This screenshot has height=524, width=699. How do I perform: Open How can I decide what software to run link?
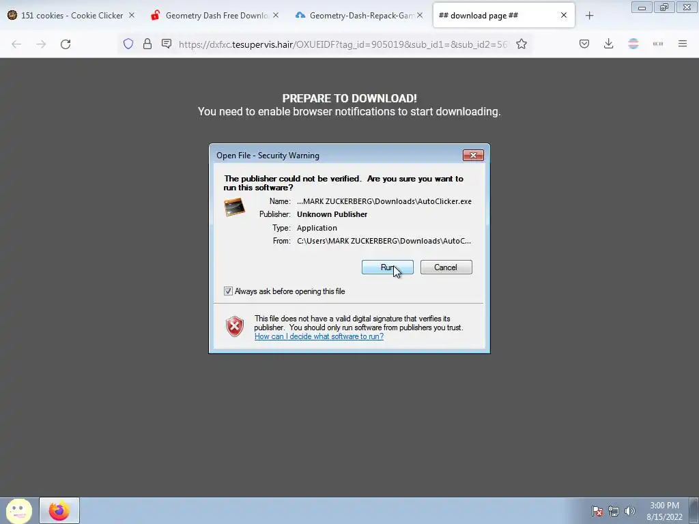(319, 336)
